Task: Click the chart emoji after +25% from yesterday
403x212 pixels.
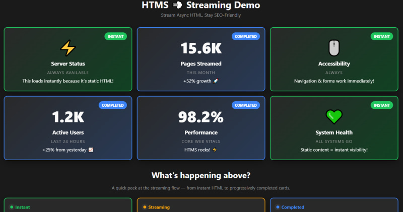Action: (91, 150)
